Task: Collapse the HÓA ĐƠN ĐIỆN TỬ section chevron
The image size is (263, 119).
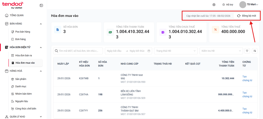Action: 41,47
